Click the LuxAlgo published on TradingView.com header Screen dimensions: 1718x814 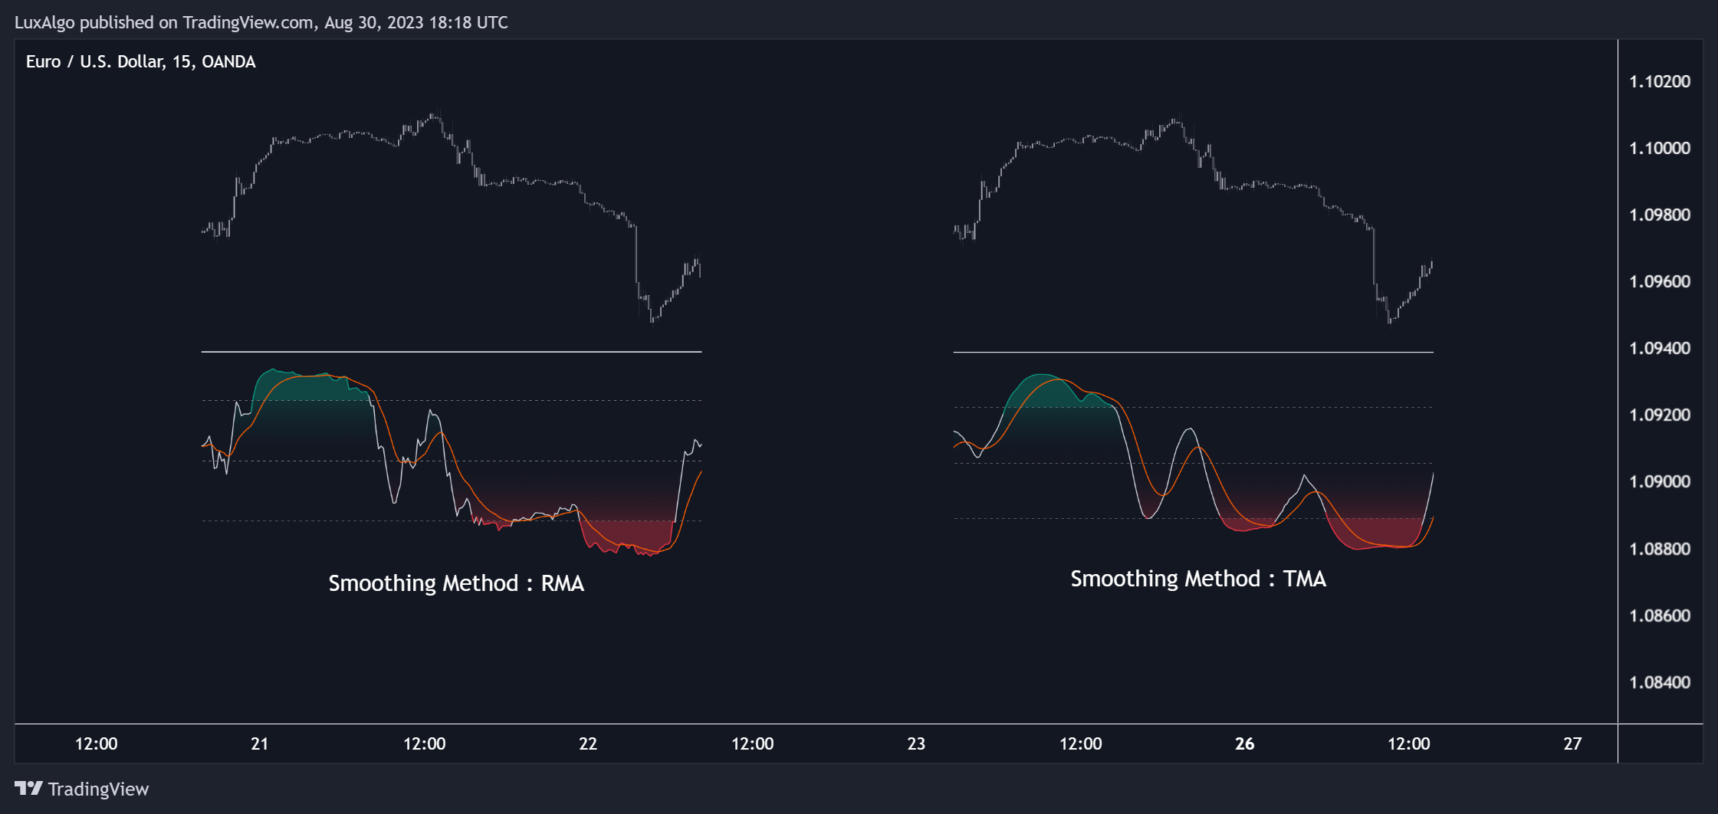pos(261,22)
